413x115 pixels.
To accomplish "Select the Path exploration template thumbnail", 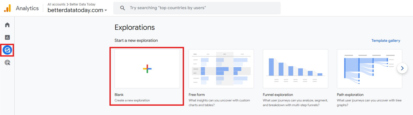I will tap(370, 69).
